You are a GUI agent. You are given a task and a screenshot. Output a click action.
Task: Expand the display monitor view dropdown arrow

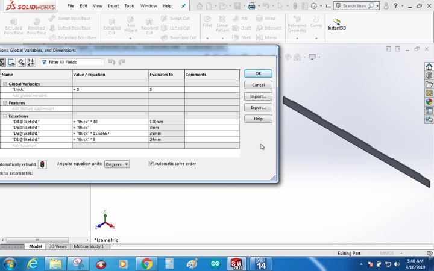pos(319,57)
